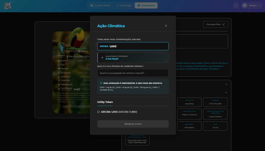Click the Realizar troca button
The height and width of the screenshot is (151, 265).
pos(133,124)
